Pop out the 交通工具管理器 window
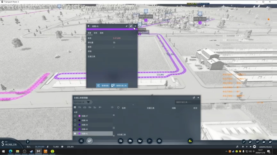The height and width of the screenshot is (155, 277). tap(194, 97)
